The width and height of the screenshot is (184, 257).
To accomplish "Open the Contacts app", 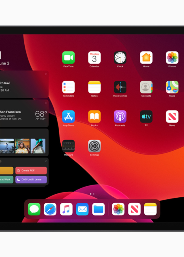I will click(146, 87).
